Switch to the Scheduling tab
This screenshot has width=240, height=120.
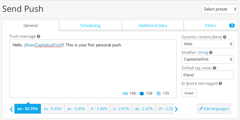[90, 25]
